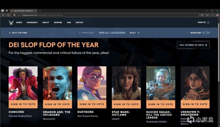Click the page vertical scrollbar
The width and height of the screenshot is (220, 127).
(x=218, y=53)
